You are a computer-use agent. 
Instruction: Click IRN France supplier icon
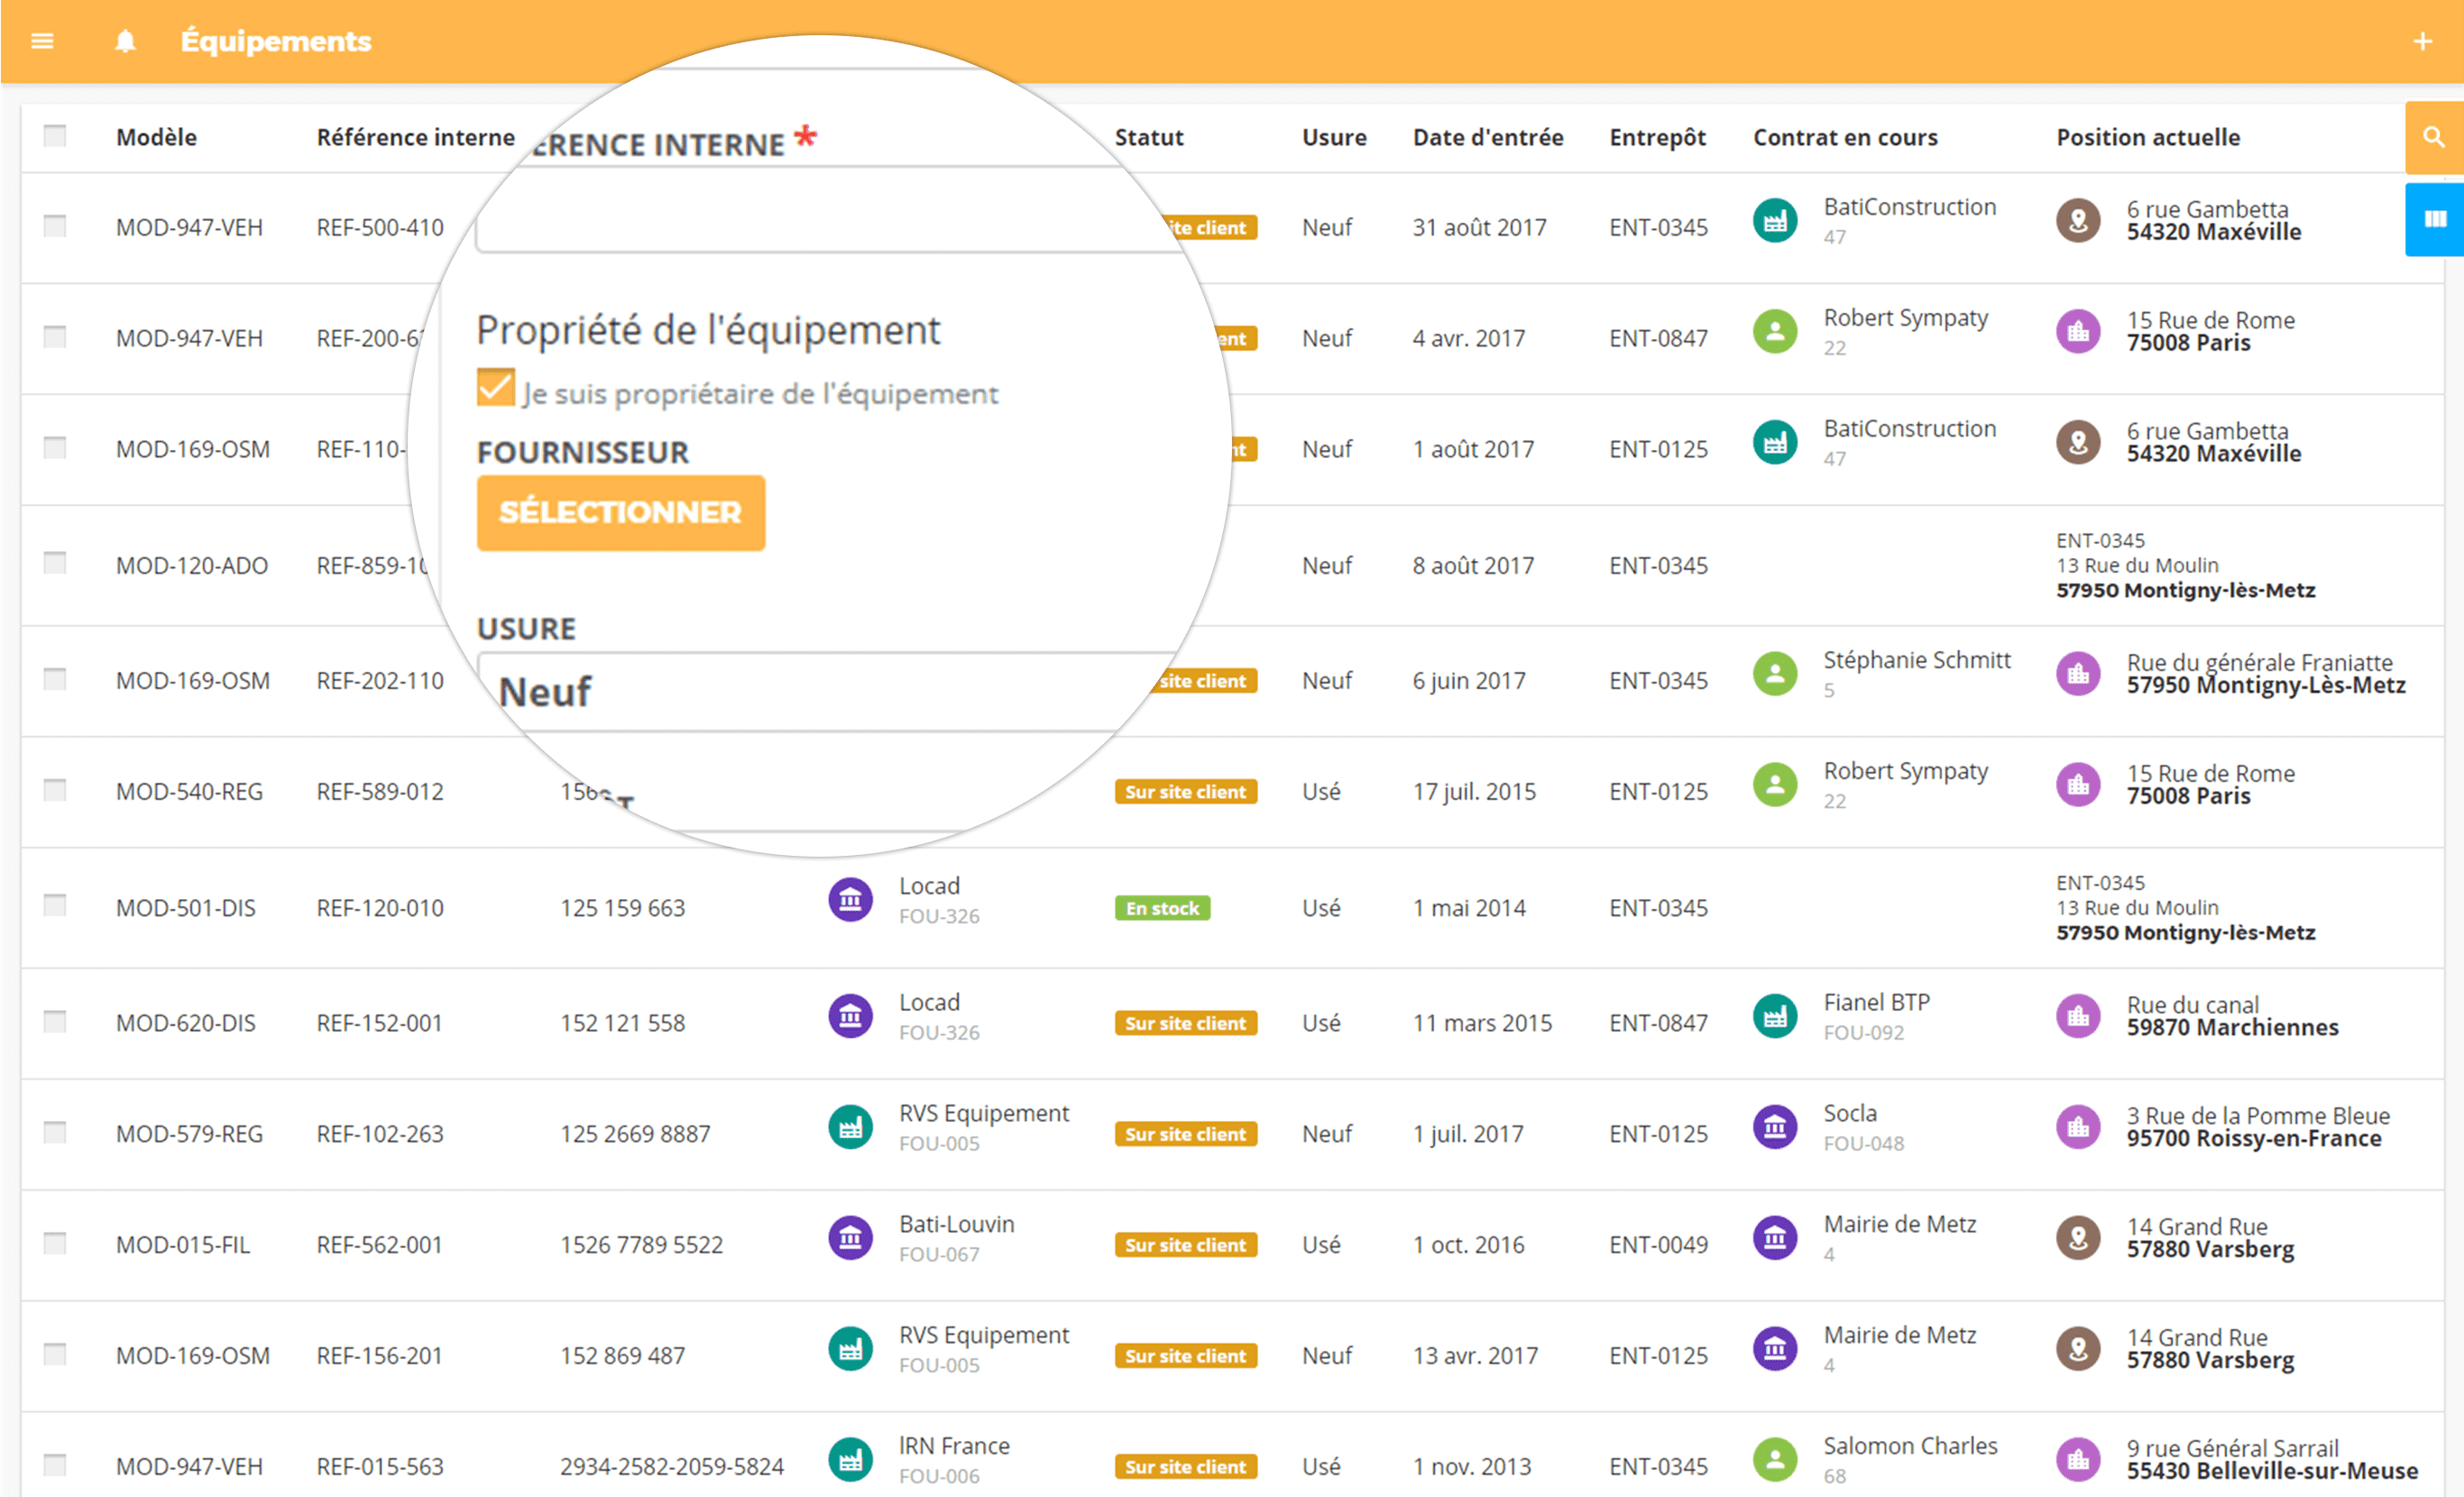(x=850, y=1460)
